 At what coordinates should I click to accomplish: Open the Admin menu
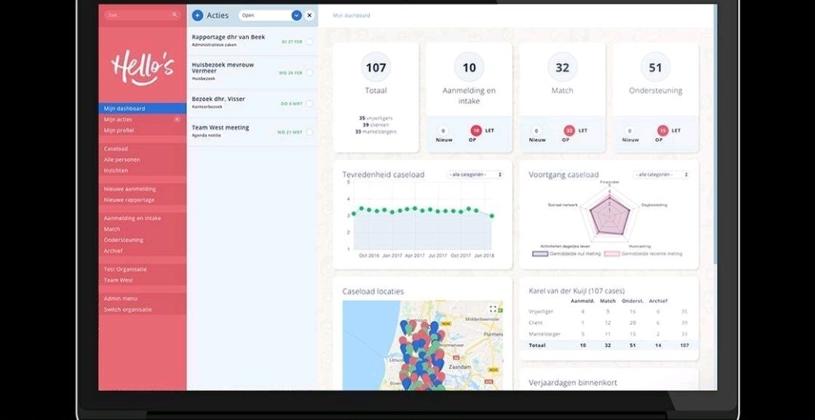pos(121,299)
